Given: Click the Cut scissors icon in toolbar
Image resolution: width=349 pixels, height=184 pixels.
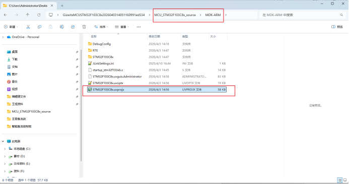Looking at the screenshot, I should coord(28,27).
